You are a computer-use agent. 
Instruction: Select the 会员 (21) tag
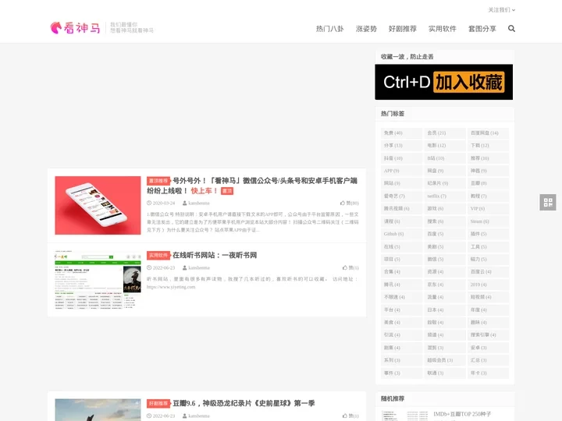[445, 133]
